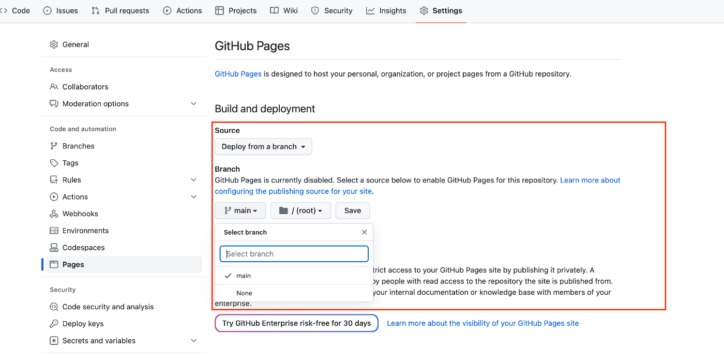Click the Code tab
The height and width of the screenshot is (362, 724).
coord(17,10)
